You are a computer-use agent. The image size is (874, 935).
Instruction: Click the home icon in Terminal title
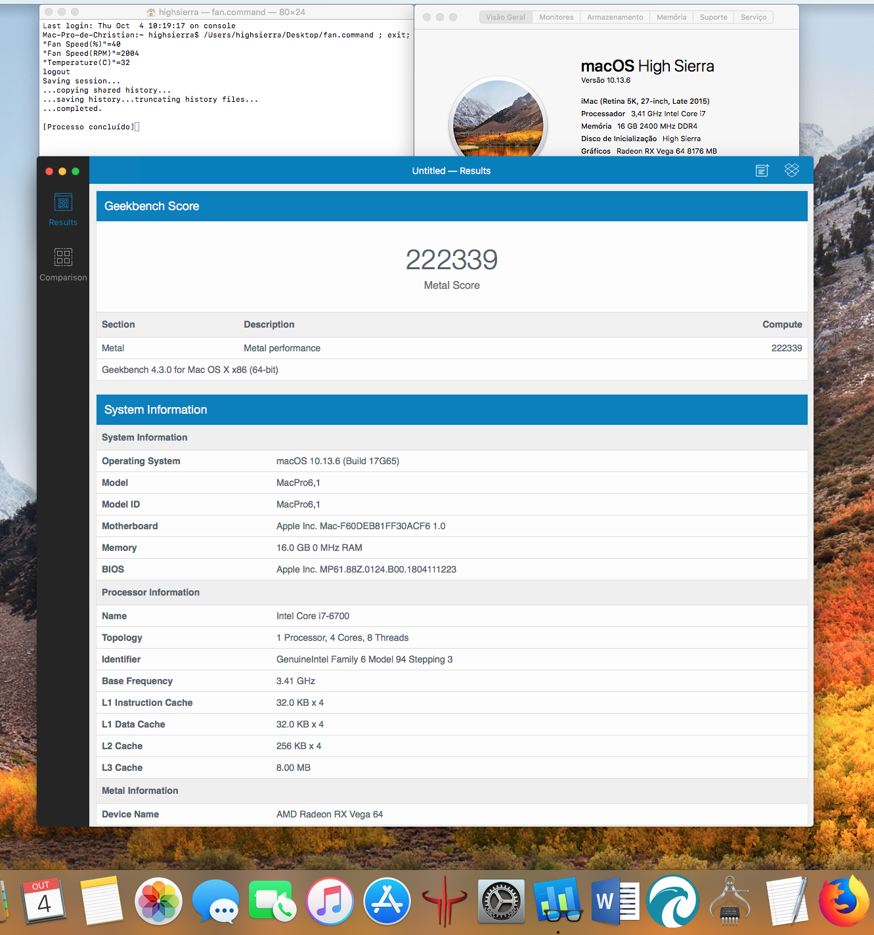[x=151, y=12]
